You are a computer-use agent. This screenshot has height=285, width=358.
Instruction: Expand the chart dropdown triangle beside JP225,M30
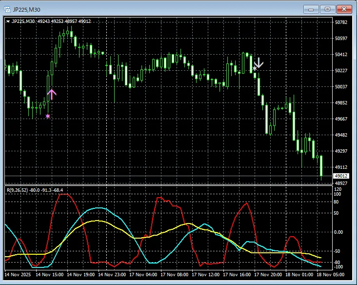[x=8, y=21]
